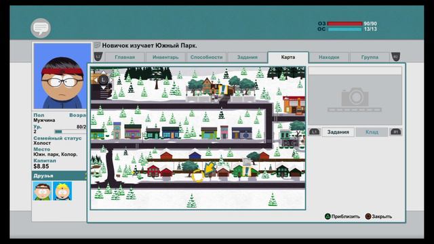Select the red and orange cinema building
Image resolution: width=434 pixels, height=244 pixels.
(x=294, y=106)
